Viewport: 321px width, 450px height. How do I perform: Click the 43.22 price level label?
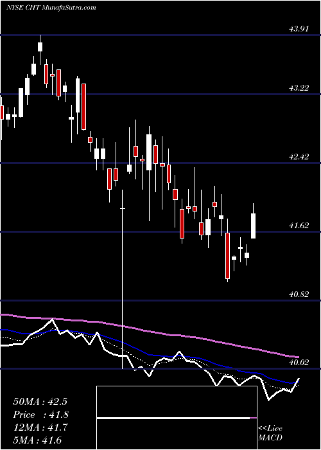pos(299,88)
